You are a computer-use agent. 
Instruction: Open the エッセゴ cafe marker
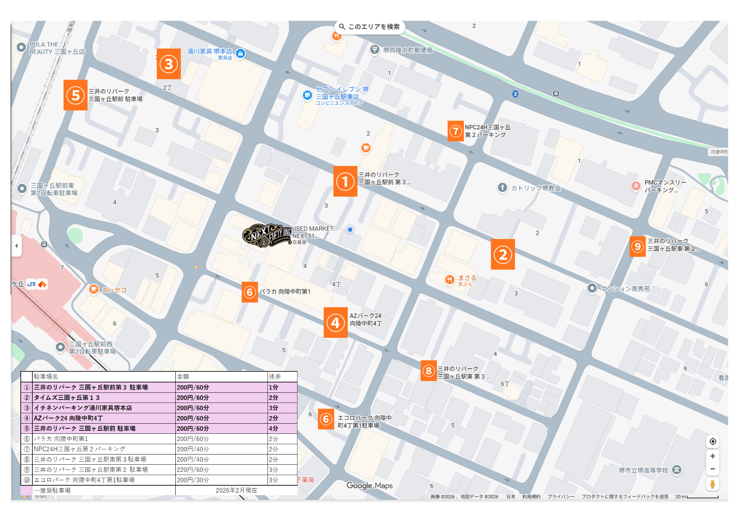tap(94, 290)
